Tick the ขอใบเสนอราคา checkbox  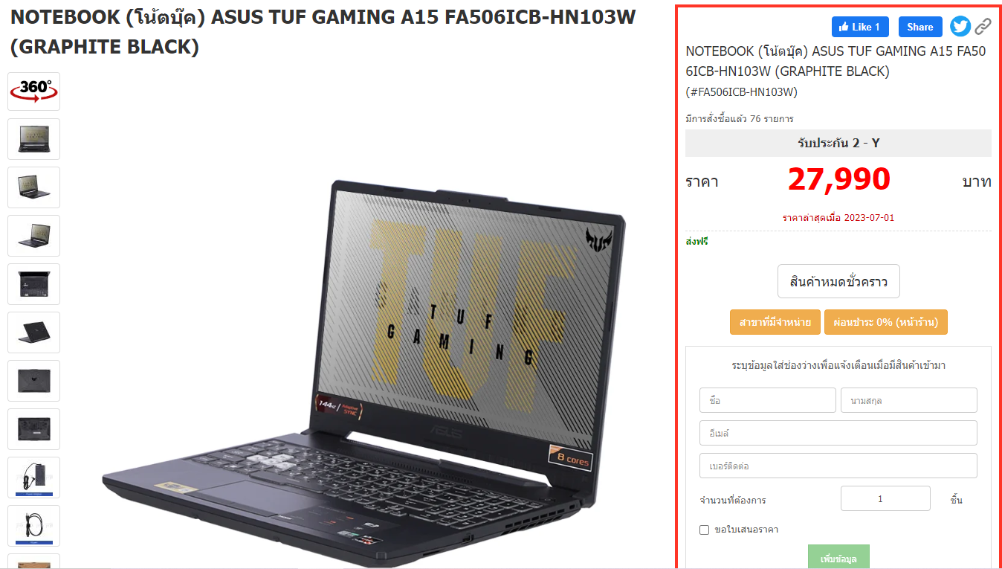coord(705,530)
